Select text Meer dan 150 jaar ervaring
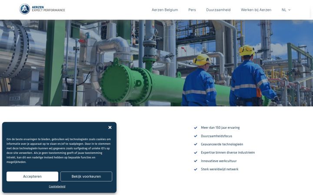 click(x=220, y=128)
